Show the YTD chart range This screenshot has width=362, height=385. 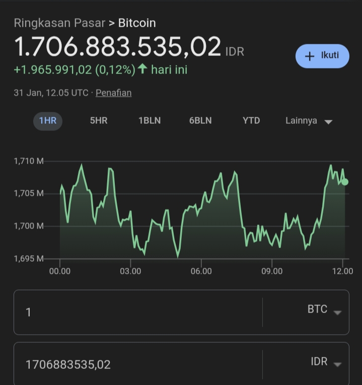[x=251, y=121]
